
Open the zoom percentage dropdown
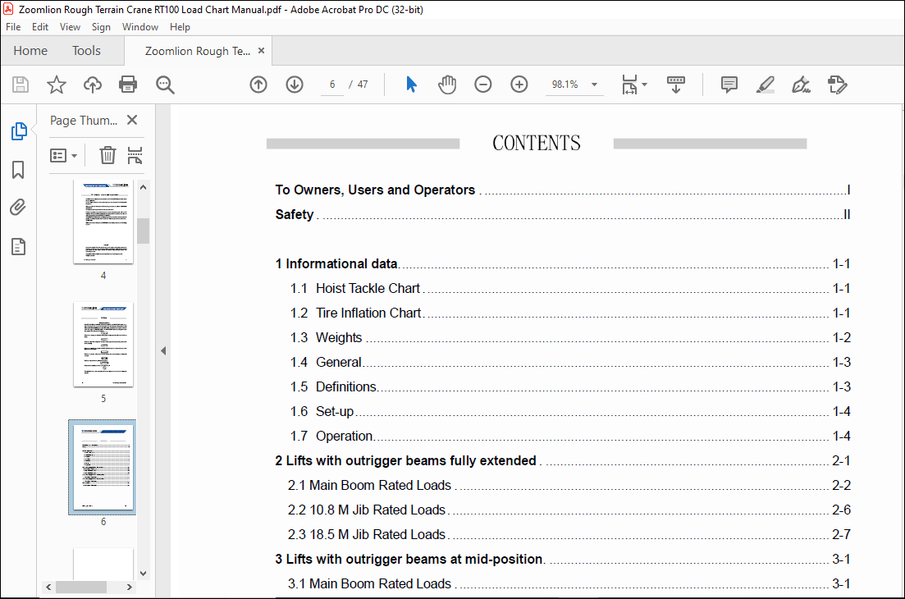(x=593, y=84)
